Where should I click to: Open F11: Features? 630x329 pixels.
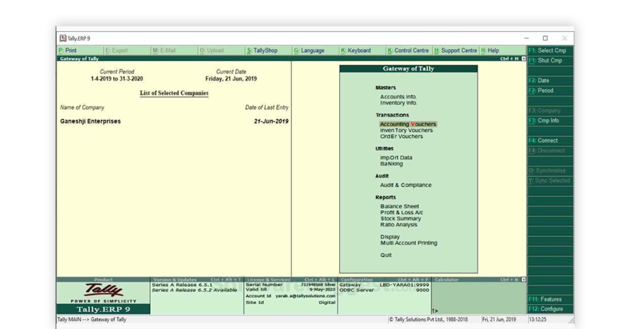(x=550, y=300)
